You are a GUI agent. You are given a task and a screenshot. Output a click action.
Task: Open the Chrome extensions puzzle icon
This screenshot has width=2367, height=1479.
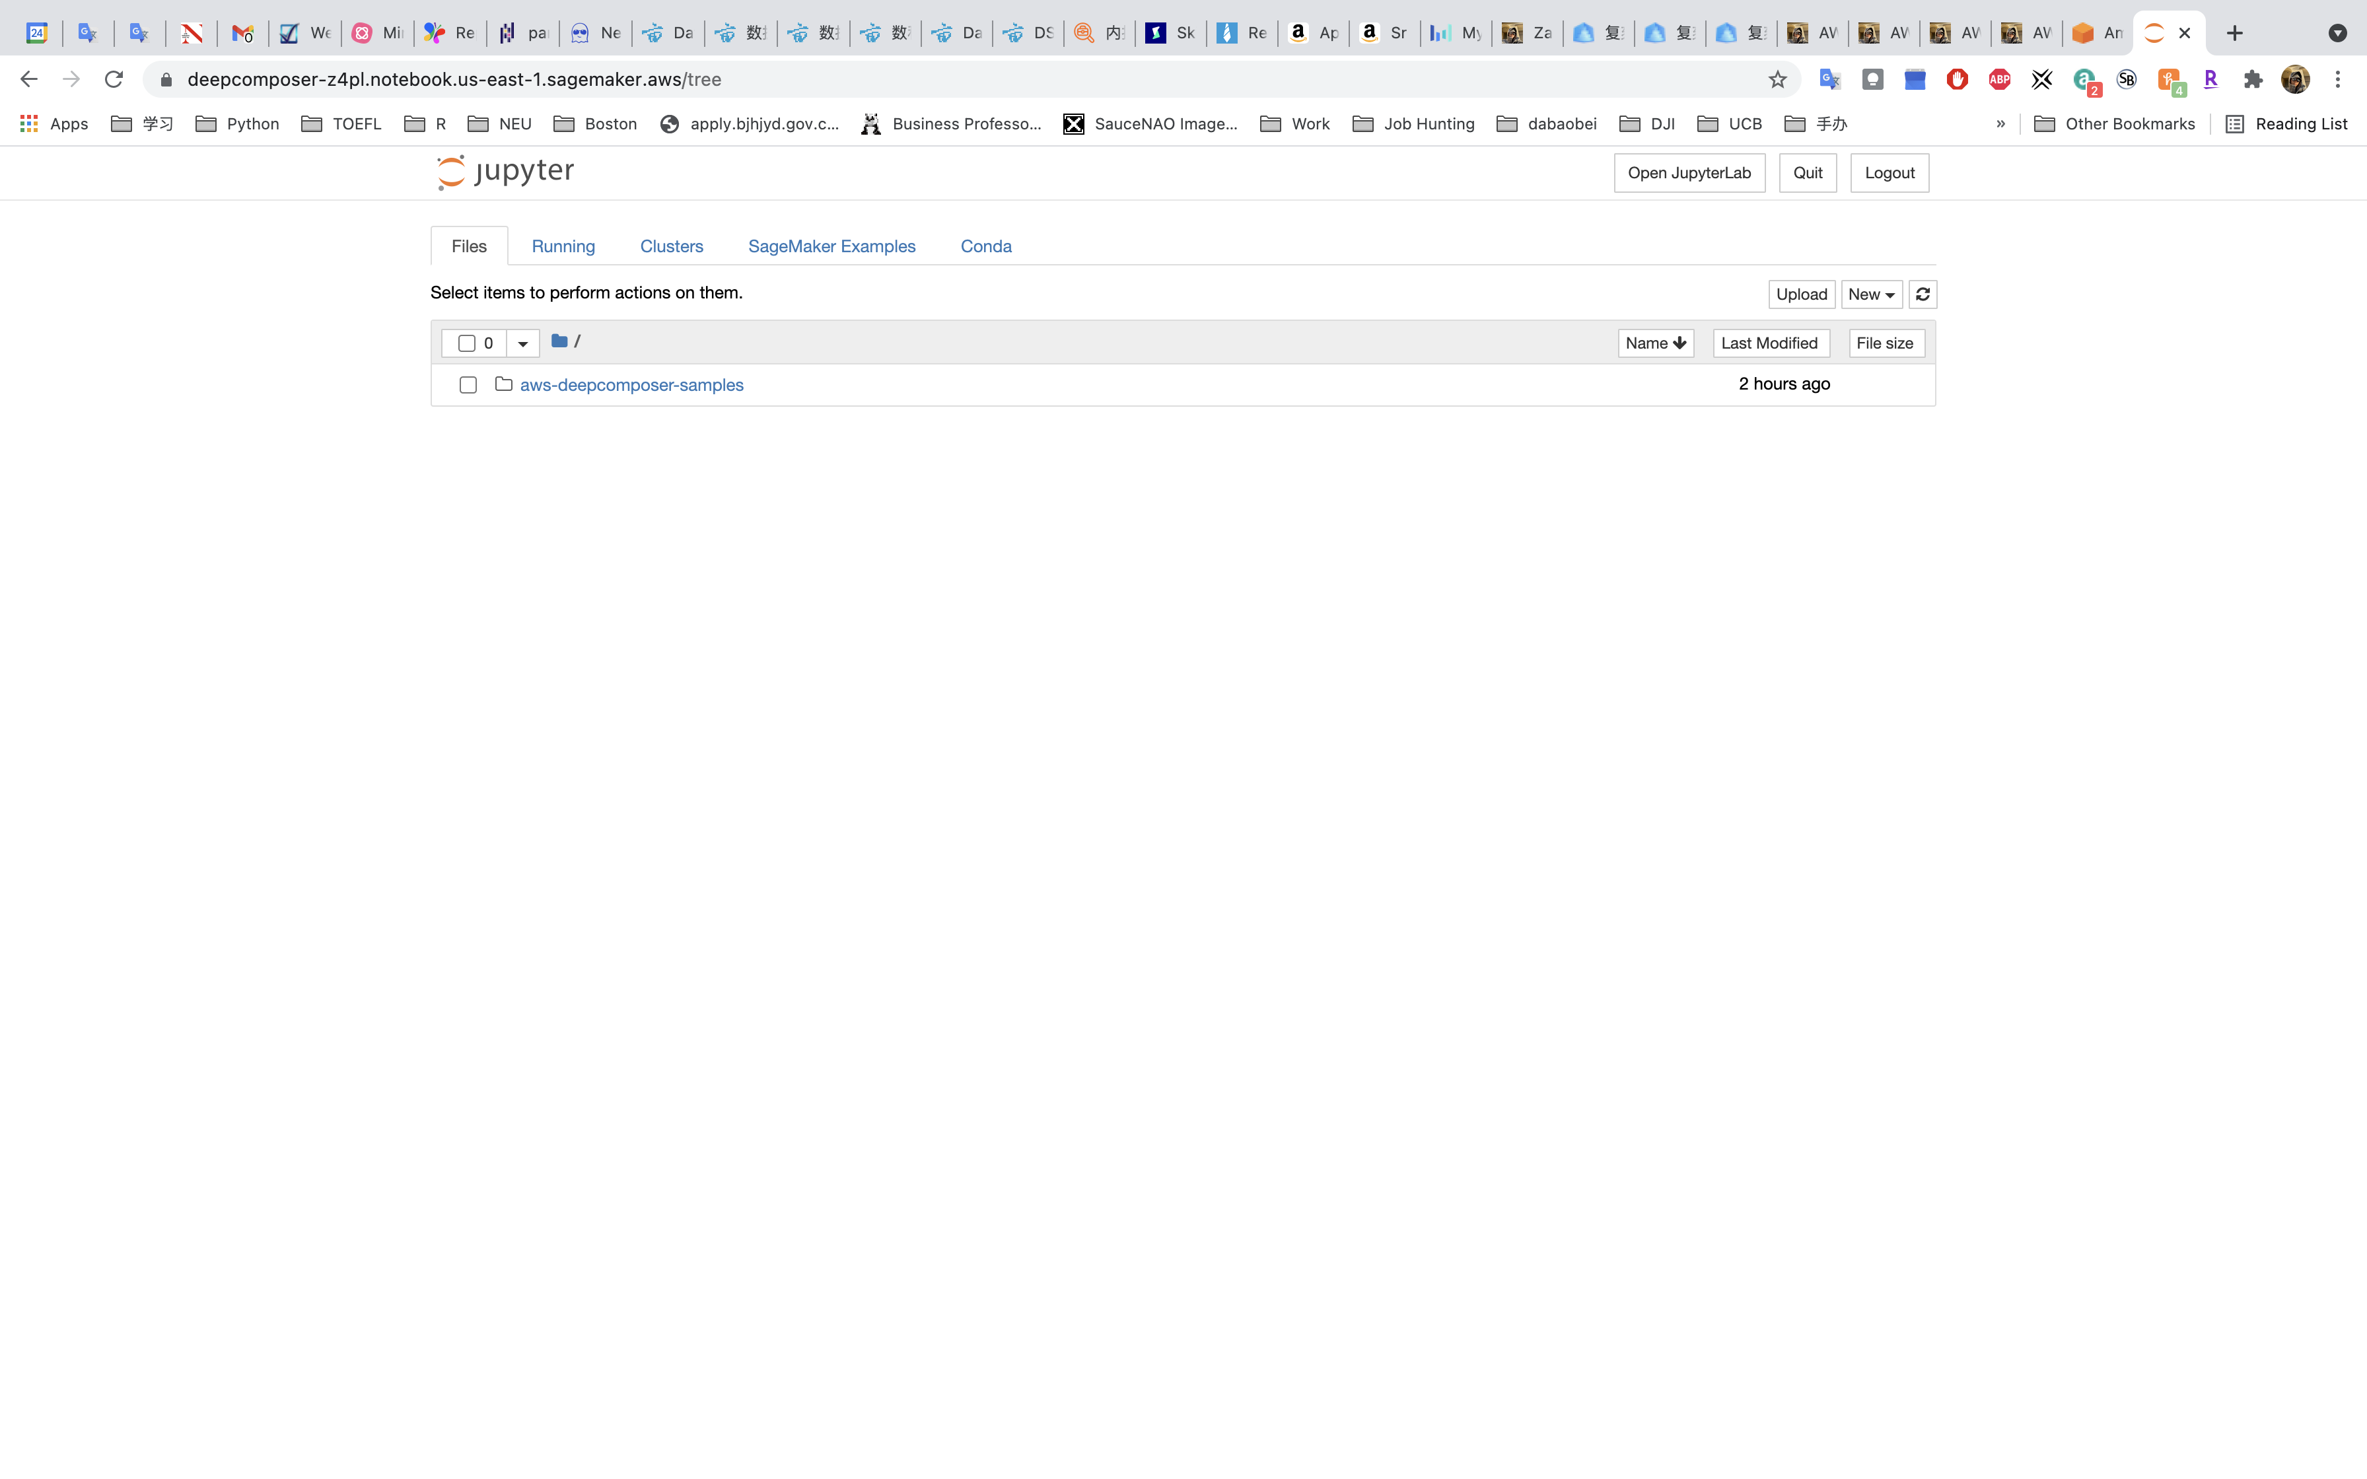[x=2253, y=80]
